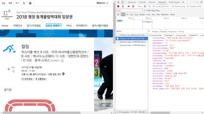Open 마이페이지 menu item
This screenshot has height=114, width=204.
(x=82, y=26)
